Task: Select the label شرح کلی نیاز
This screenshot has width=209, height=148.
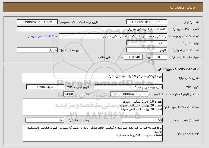Action: [189, 78]
